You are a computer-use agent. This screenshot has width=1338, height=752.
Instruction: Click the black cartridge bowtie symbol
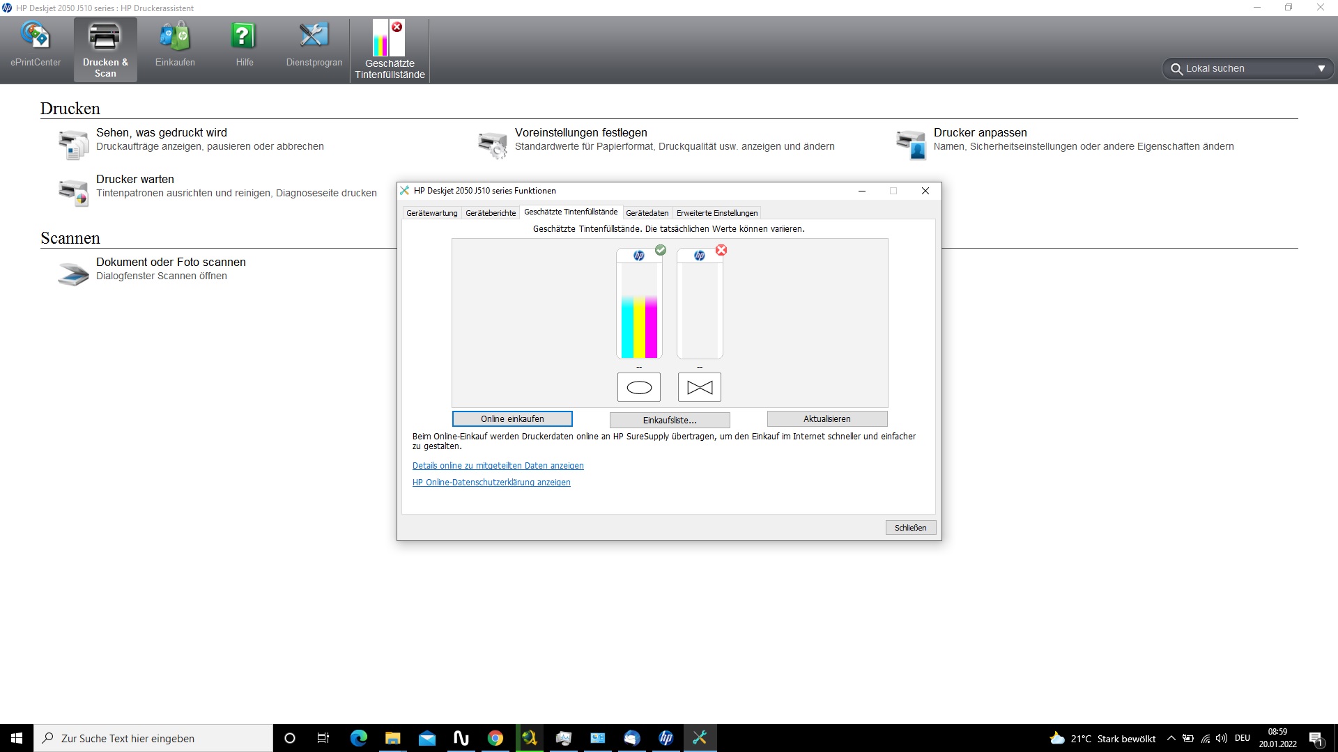699,388
